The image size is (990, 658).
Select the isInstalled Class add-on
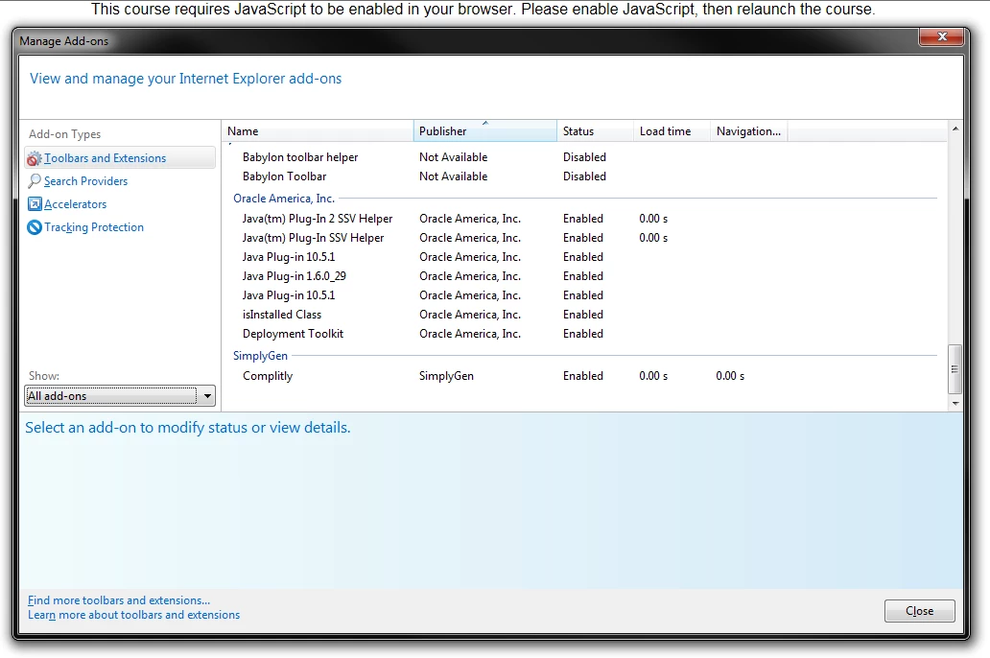pyautogui.click(x=584, y=315)
